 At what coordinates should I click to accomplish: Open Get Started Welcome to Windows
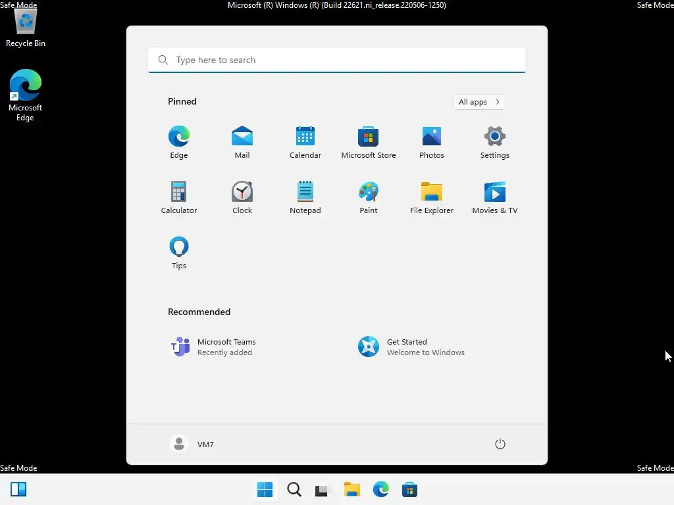411,347
